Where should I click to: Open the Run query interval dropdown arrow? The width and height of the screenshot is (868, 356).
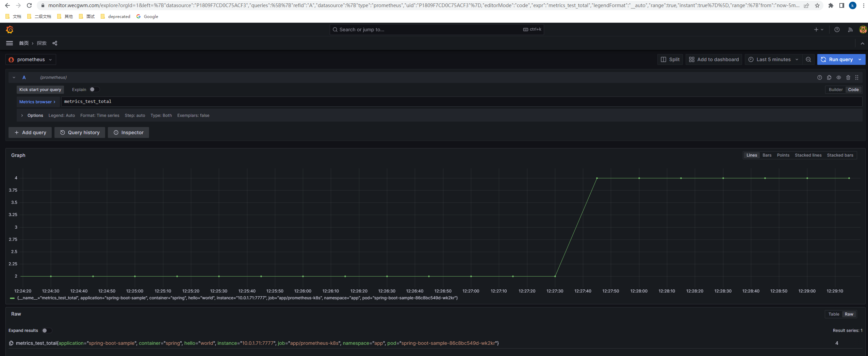[860, 59]
